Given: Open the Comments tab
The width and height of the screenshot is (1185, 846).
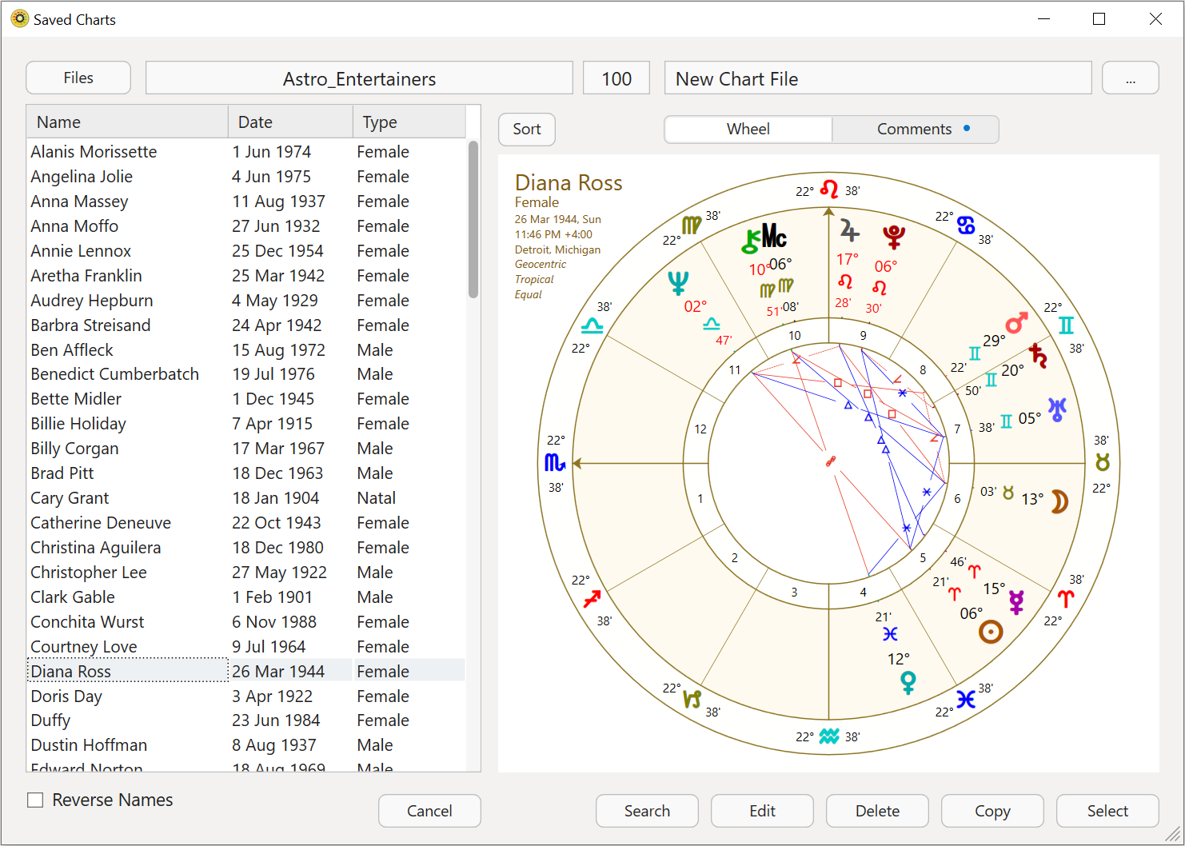Looking at the screenshot, I should click(915, 129).
